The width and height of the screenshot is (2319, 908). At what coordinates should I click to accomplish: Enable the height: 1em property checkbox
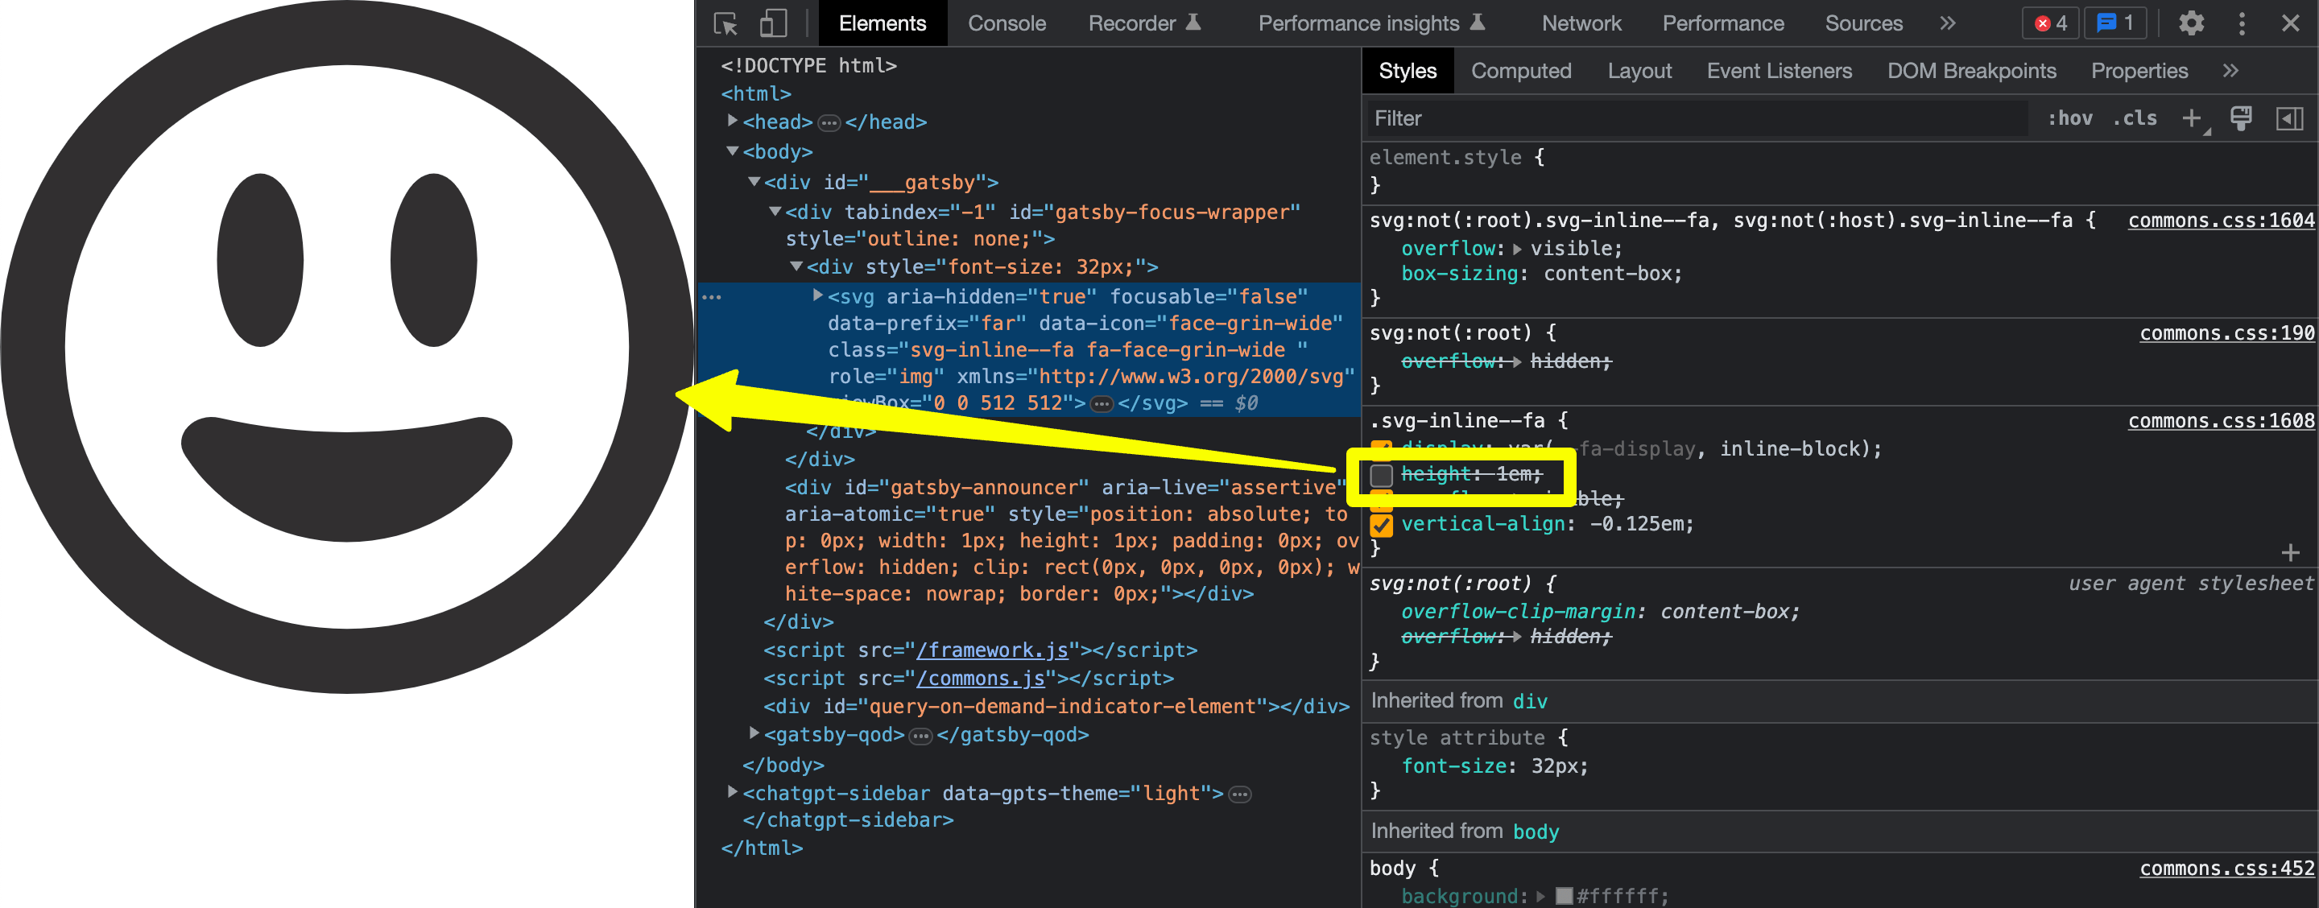coord(1381,475)
